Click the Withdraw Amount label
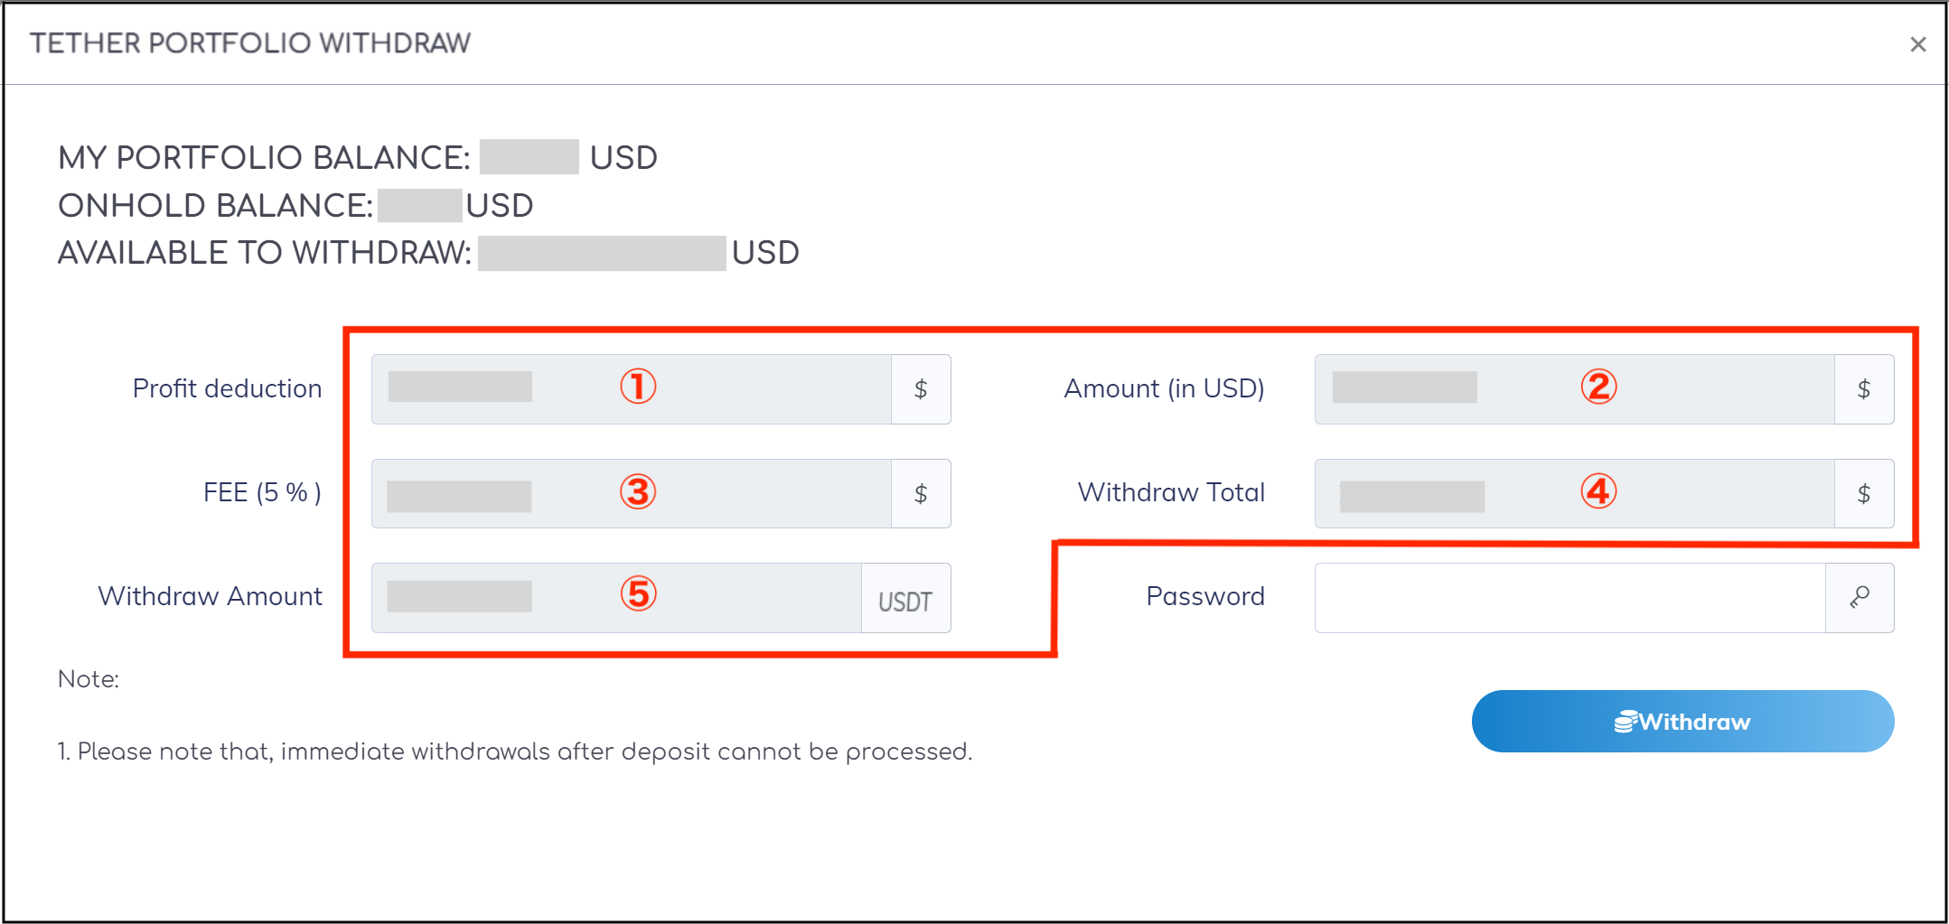 pyautogui.click(x=210, y=596)
